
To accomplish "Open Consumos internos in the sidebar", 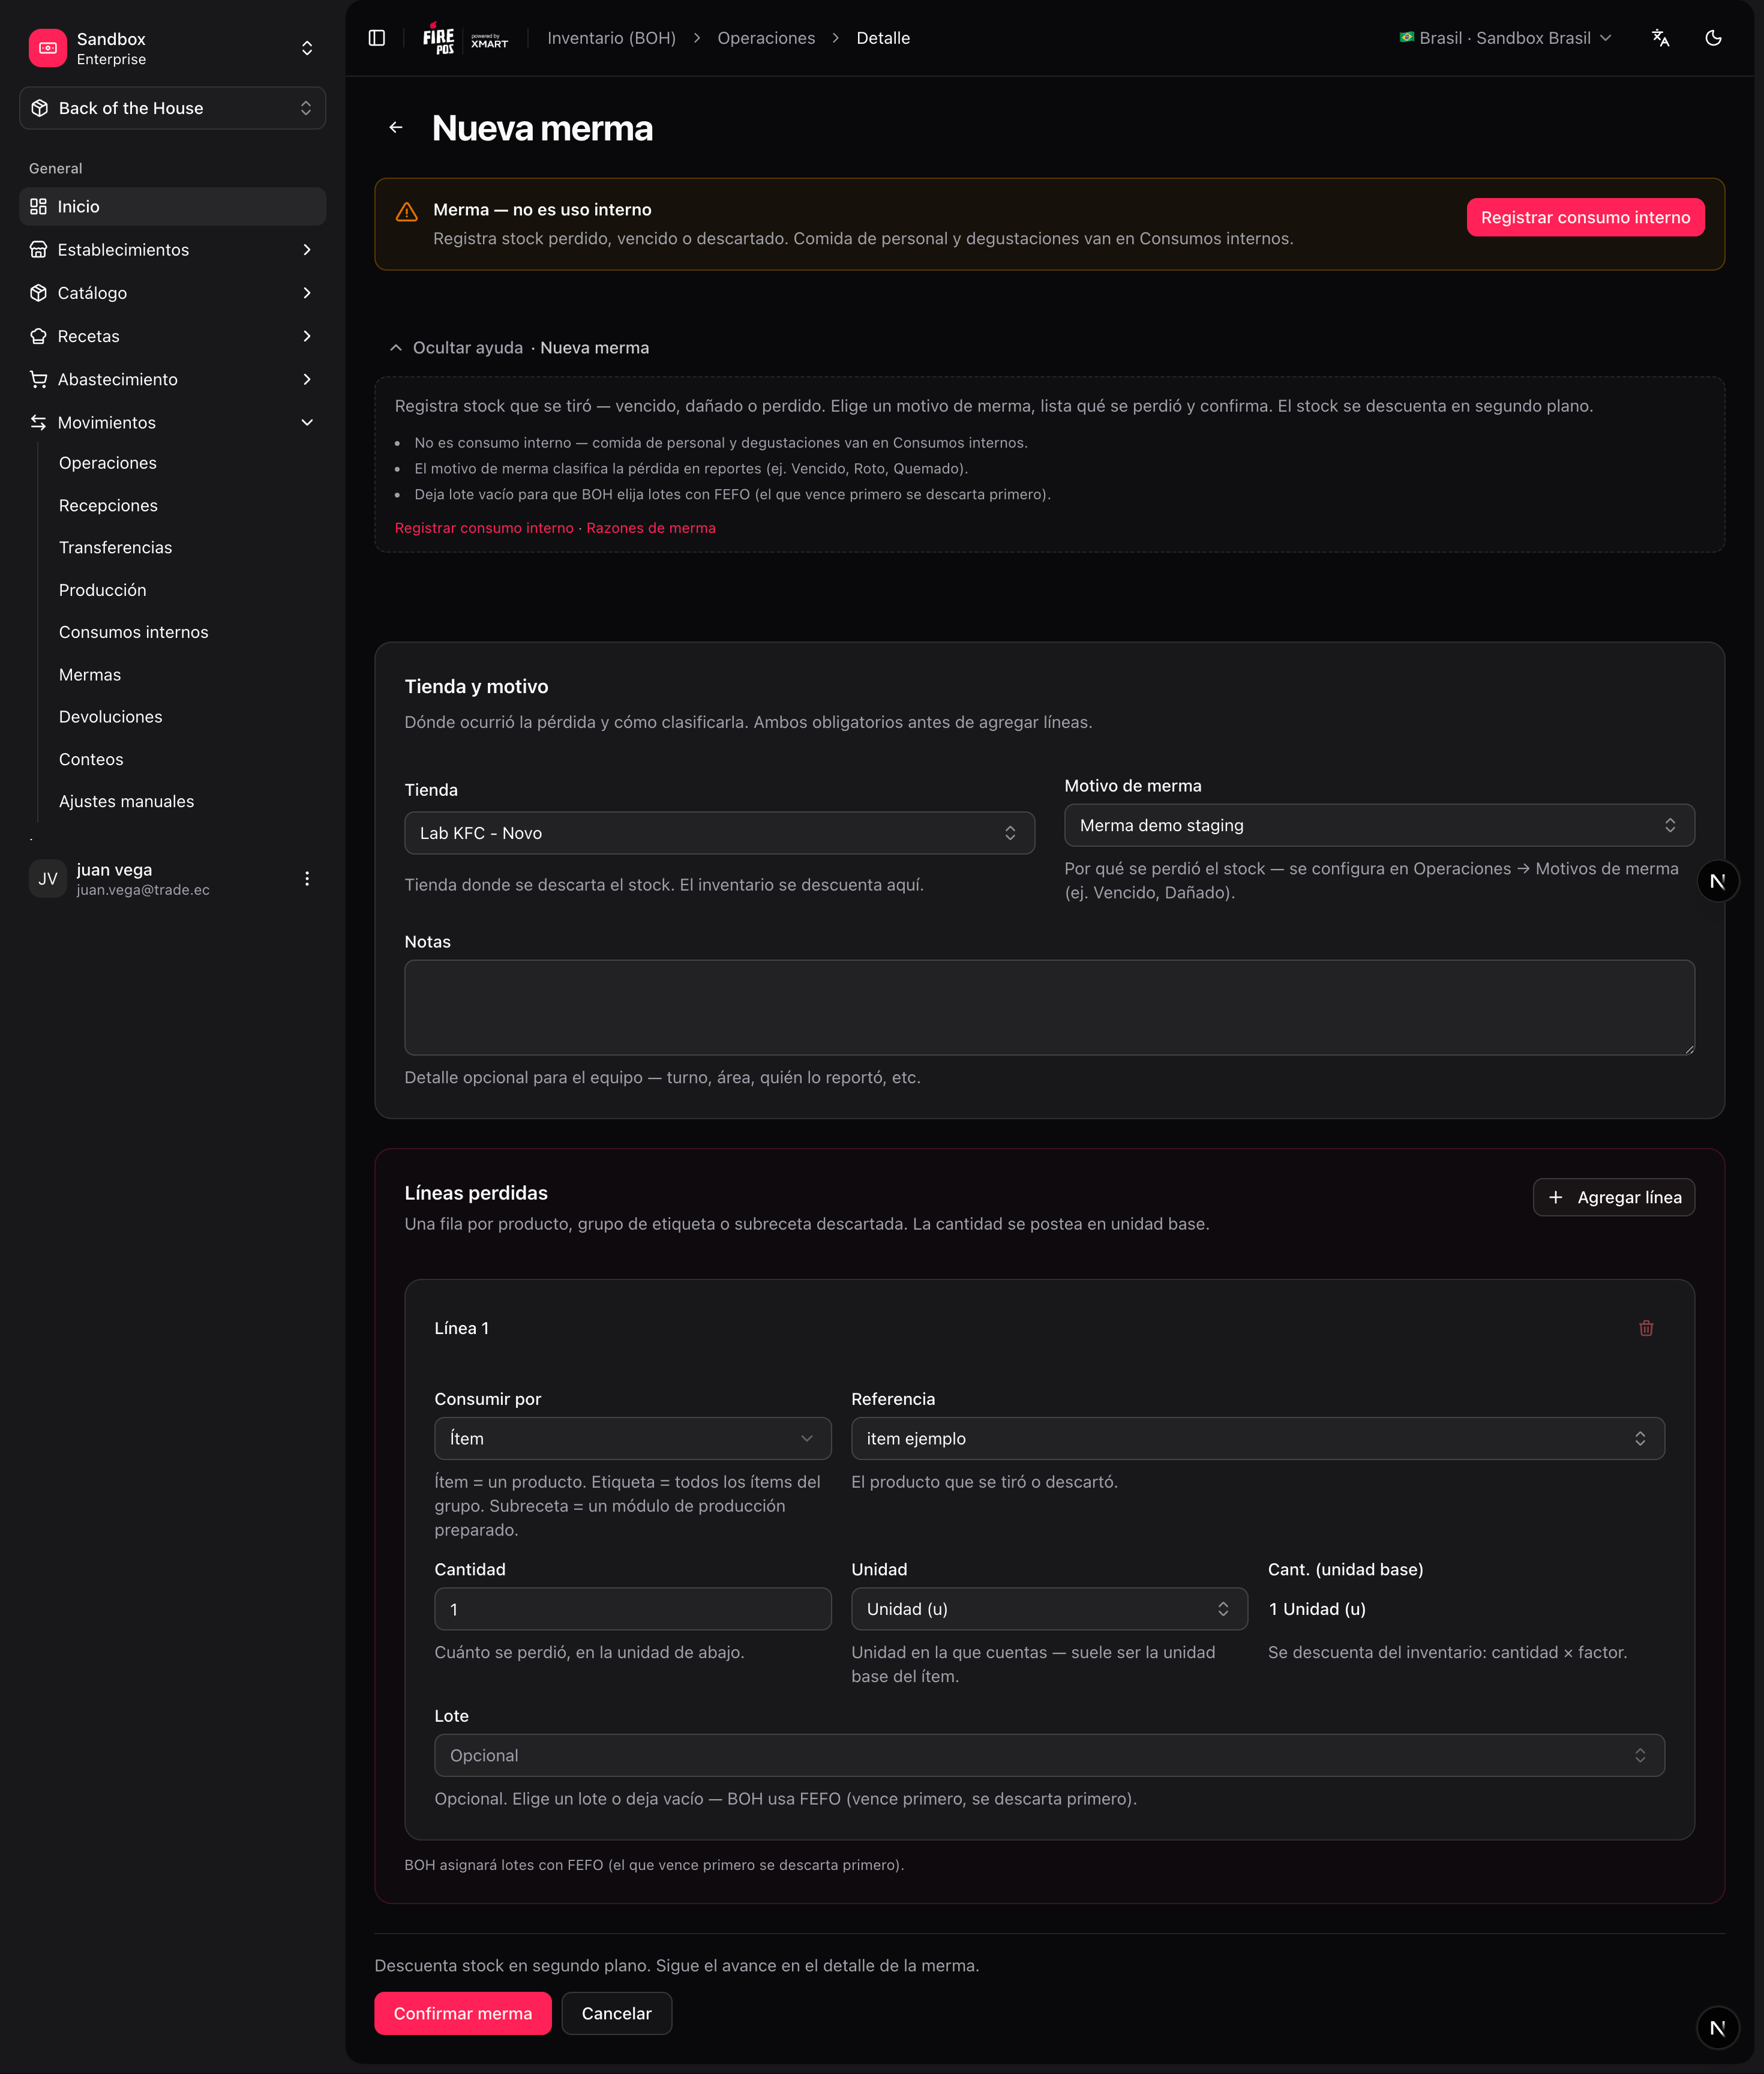I will pyautogui.click(x=133, y=632).
